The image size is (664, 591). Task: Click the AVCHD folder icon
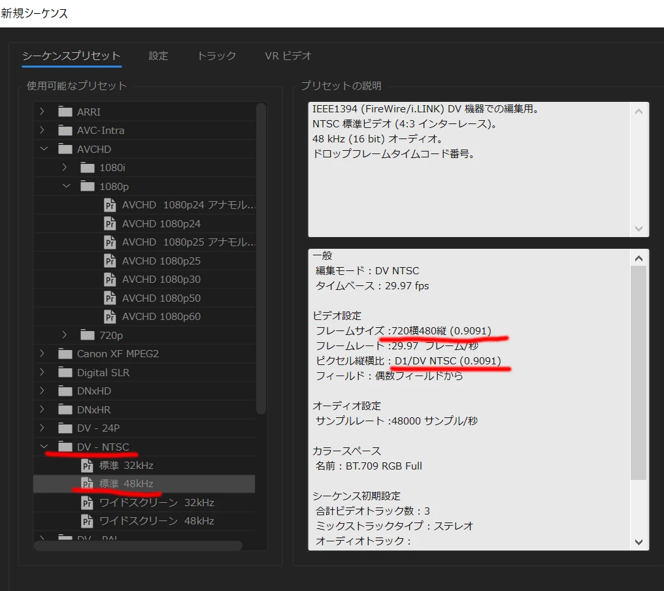65,149
